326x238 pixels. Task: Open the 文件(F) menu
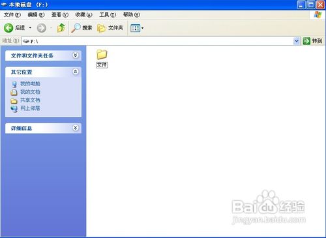(12, 15)
